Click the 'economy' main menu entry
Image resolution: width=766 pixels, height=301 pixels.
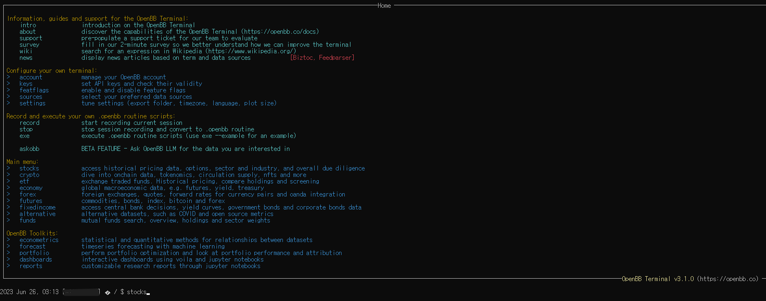click(x=31, y=188)
